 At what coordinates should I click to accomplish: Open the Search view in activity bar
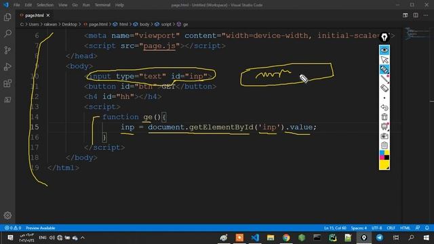[x=7, y=33]
